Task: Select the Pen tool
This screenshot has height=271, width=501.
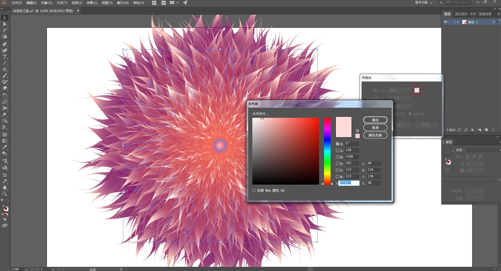Action: [x=5, y=44]
